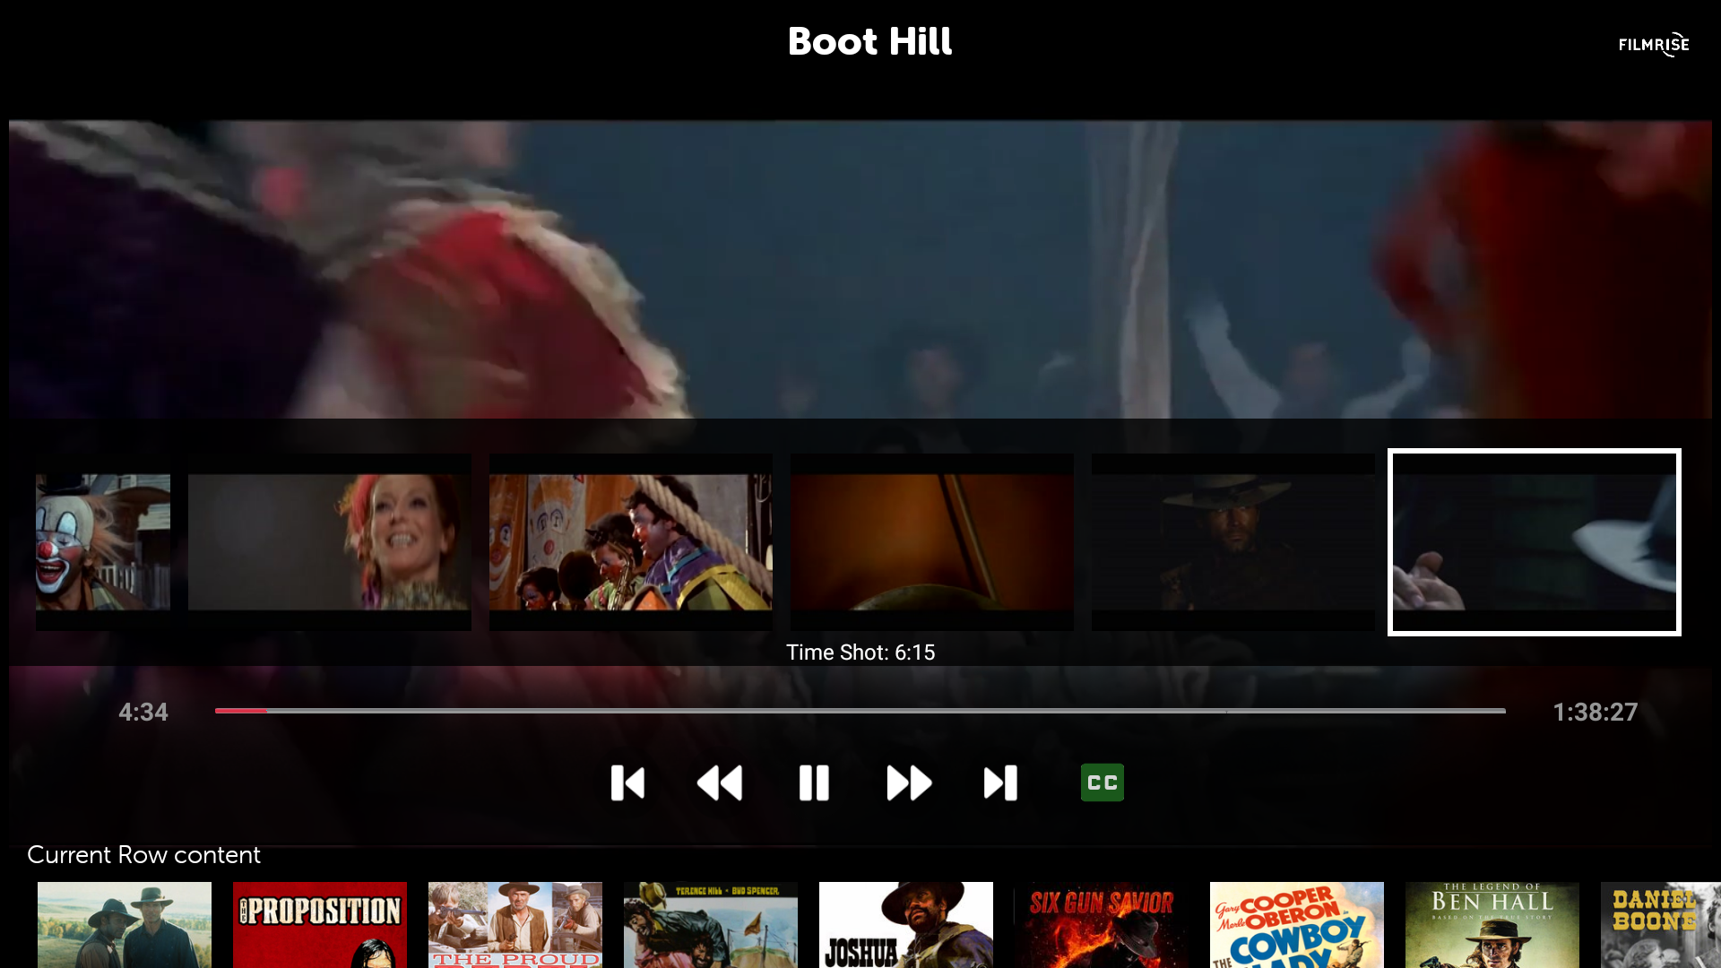Click the FilmRise logo
Image resolution: width=1721 pixels, height=968 pixels.
tap(1654, 44)
